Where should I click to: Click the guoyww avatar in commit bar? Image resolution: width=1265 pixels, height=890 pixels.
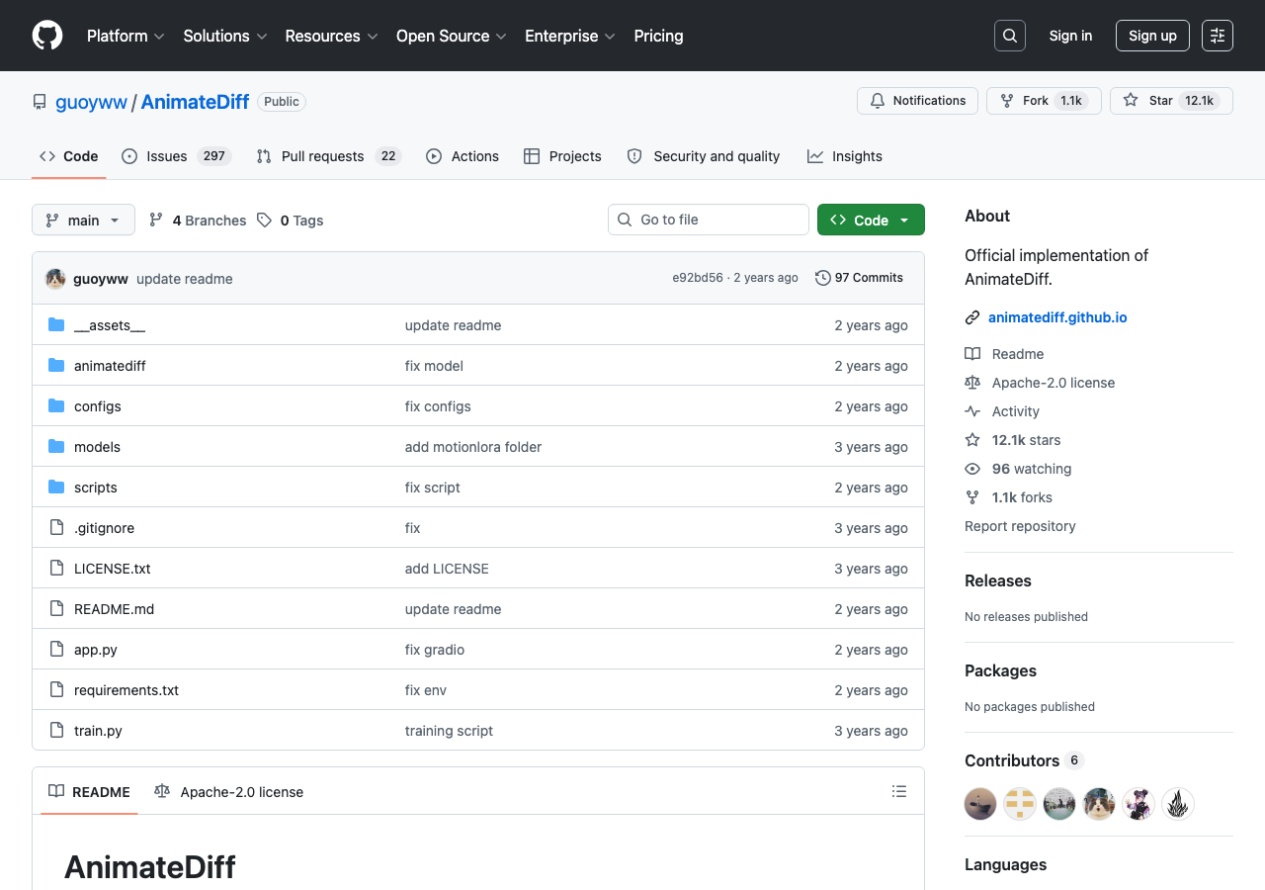55,279
